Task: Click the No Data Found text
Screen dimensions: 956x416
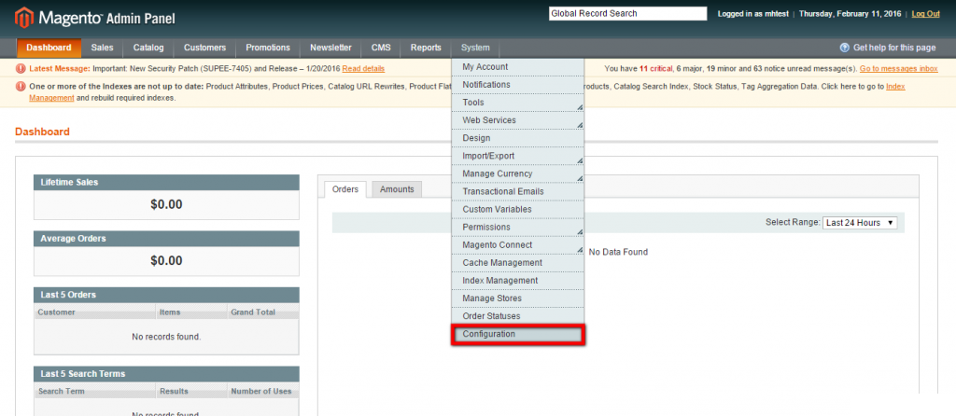Action: coord(618,252)
